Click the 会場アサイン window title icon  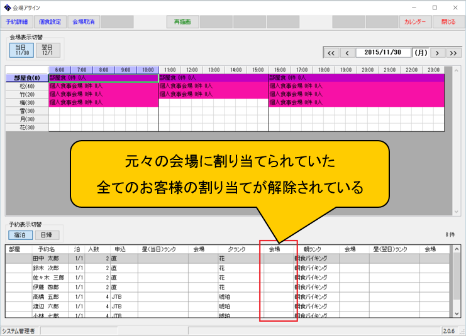coord(7,7)
